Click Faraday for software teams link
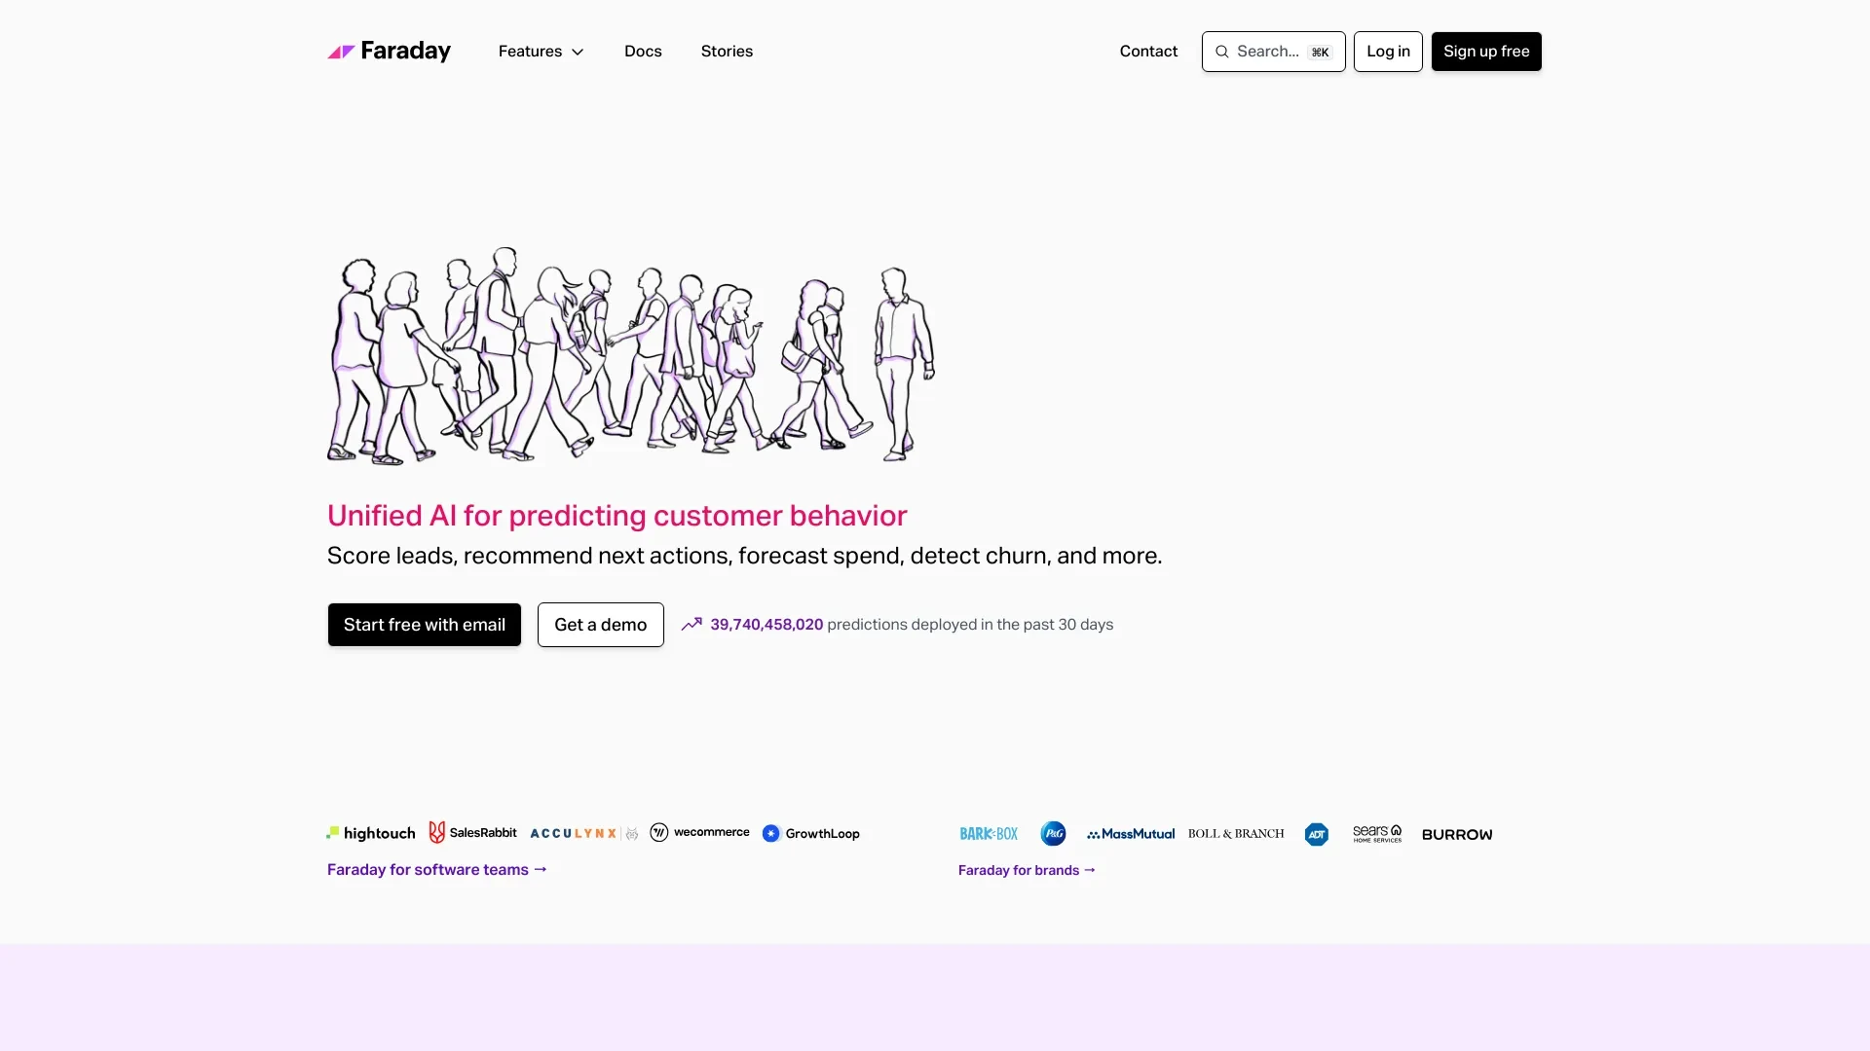The height and width of the screenshot is (1051, 1870). pyautogui.click(x=436, y=869)
